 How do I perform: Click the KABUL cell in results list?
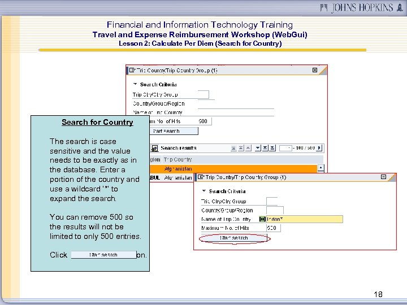click(155, 178)
